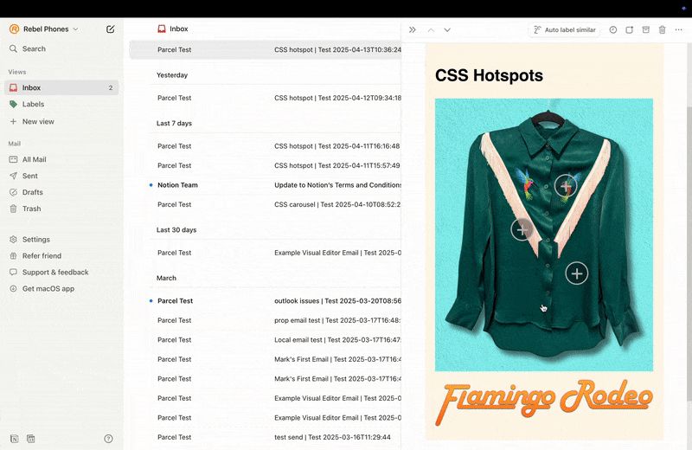Image resolution: width=692 pixels, height=450 pixels.
Task: Click the lower plus hotspot on the shirt
Action: (x=576, y=273)
